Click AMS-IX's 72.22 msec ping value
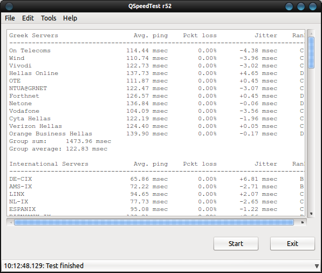The height and width of the screenshot is (273, 322). [149, 187]
